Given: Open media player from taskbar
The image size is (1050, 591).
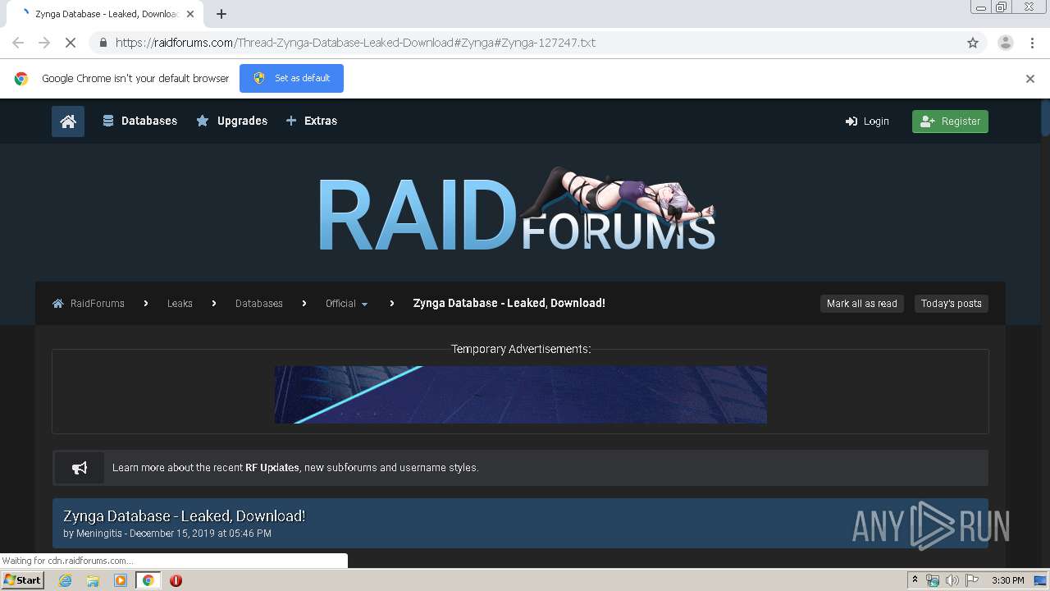Looking at the screenshot, I should point(121,580).
